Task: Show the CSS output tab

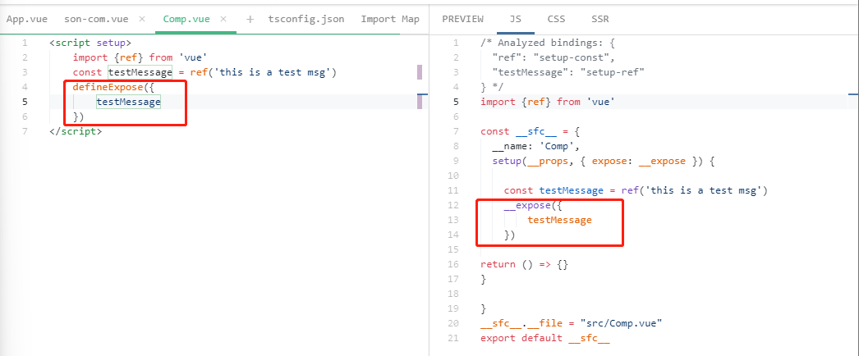Action: pos(557,19)
